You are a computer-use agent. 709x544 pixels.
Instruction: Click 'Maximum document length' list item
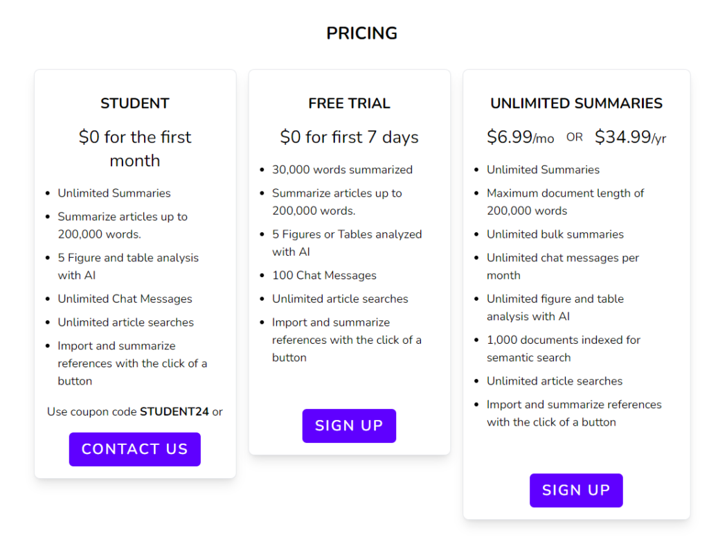565,202
